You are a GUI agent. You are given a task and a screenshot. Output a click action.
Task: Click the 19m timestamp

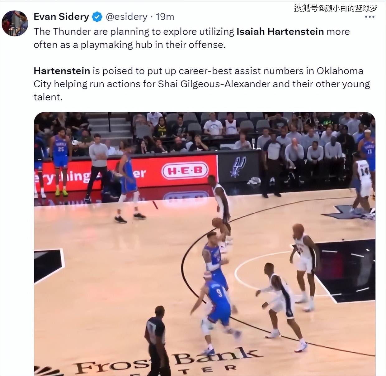165,17
